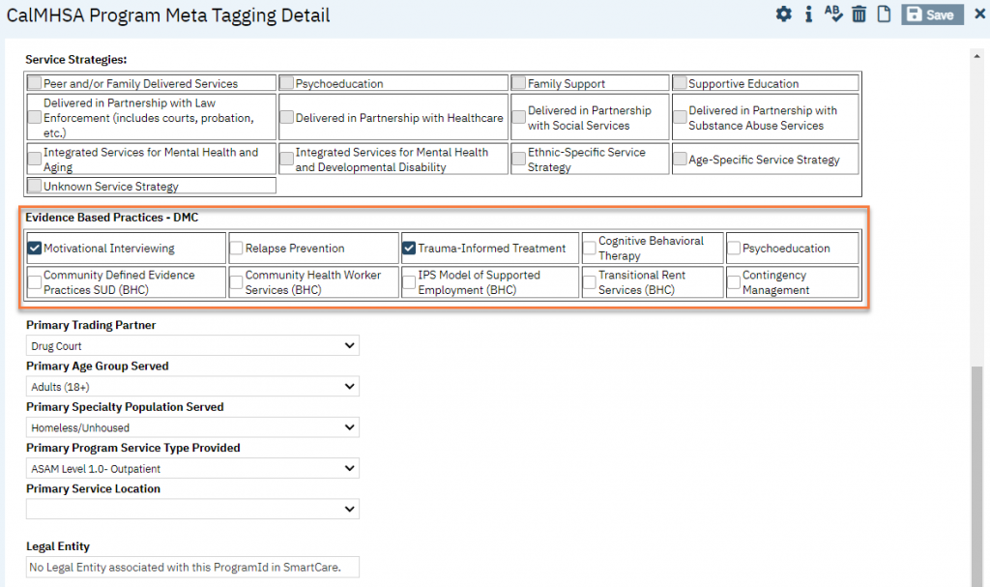Tick Ethnic-Specific Service Strategy
The image size is (990, 587).
[x=519, y=159]
